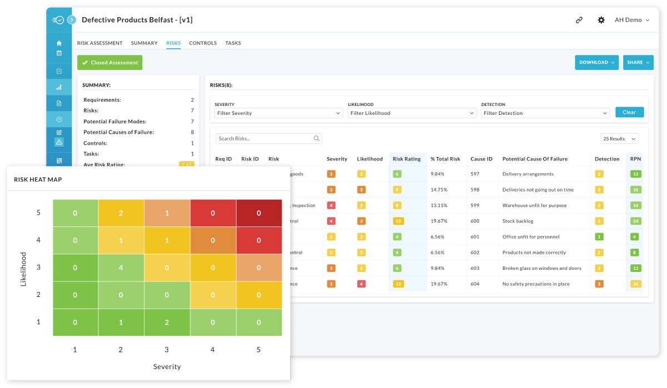Screen dimensions: 667x388
Task: Click the magnifier icon in Search Risks
Action: [316, 138]
